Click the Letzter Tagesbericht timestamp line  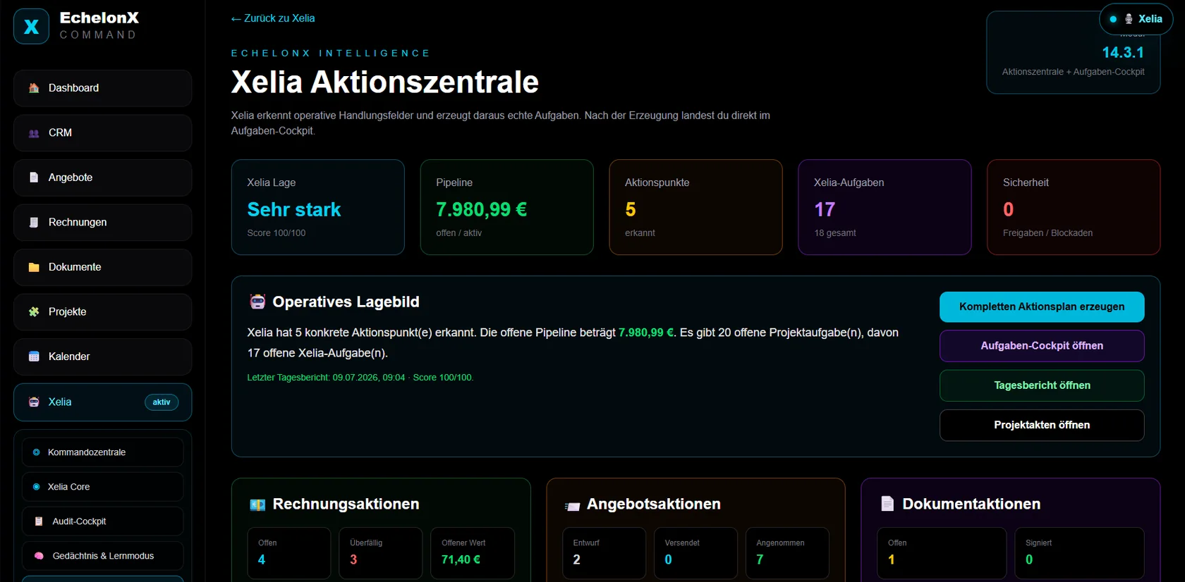coord(360,378)
